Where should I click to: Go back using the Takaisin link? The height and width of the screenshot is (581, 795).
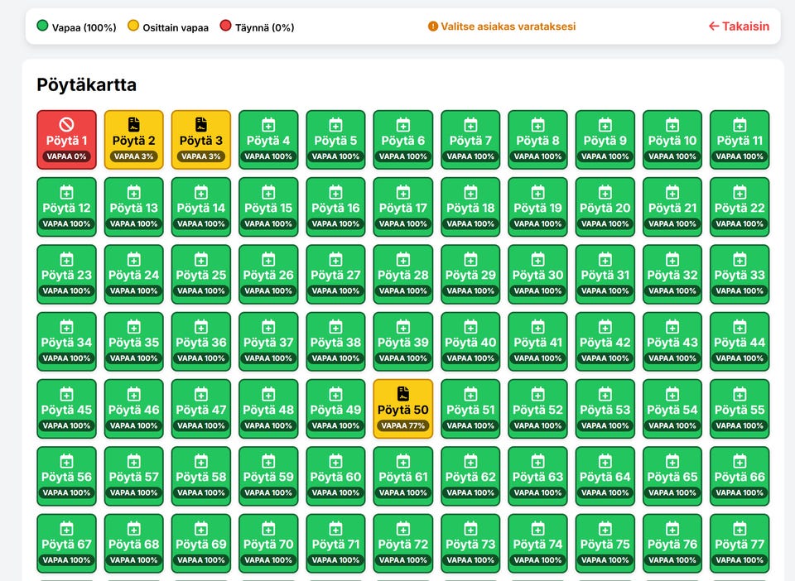point(739,26)
